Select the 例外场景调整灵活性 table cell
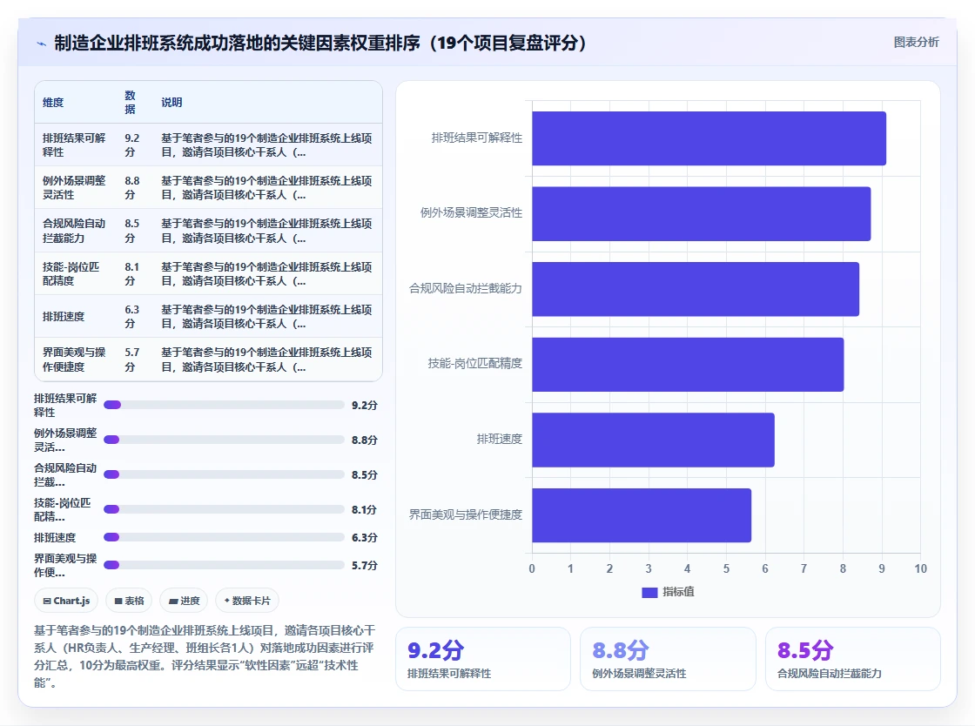975x726 pixels. coord(76,188)
